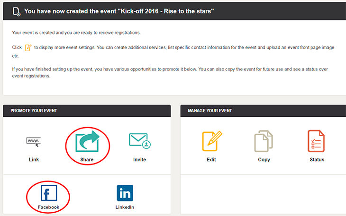
Task: Click the 'LinkedIn' text label
Action: pyautogui.click(x=125, y=207)
